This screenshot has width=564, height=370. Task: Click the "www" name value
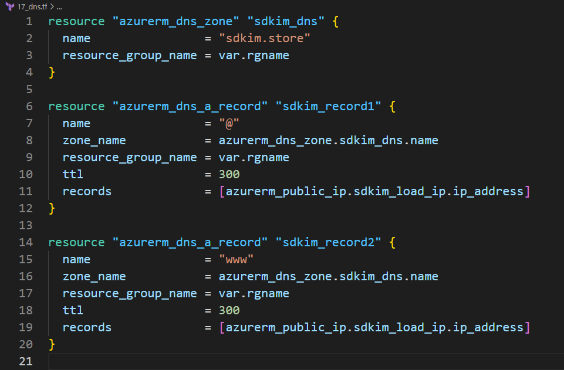(x=236, y=259)
